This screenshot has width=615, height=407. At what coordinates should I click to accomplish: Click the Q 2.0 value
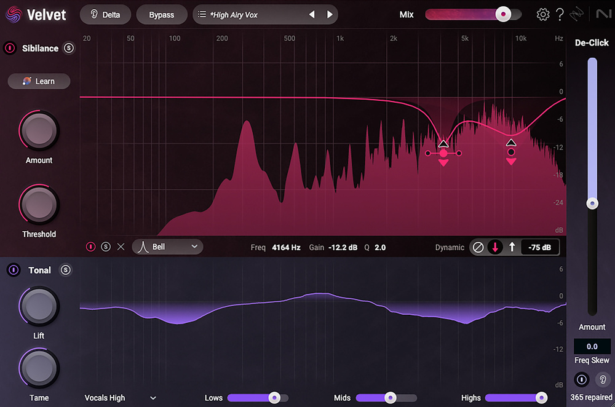[x=380, y=247]
